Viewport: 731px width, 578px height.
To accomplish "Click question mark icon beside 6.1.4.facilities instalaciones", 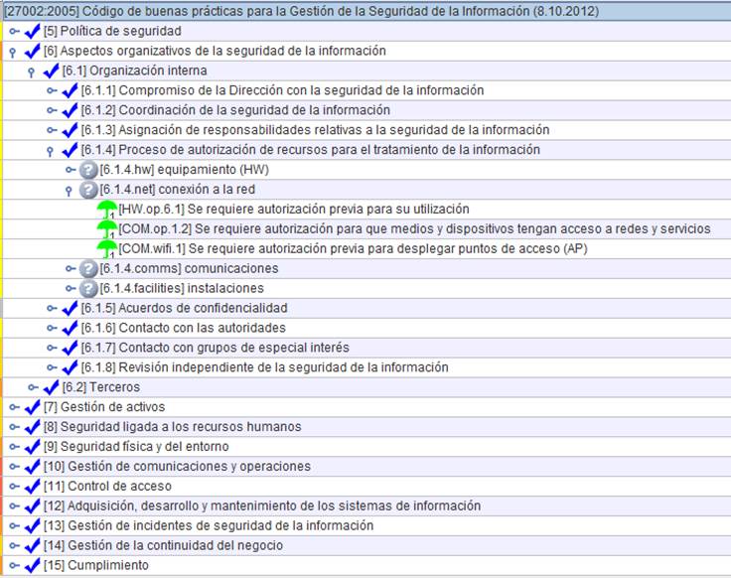I will [88, 288].
